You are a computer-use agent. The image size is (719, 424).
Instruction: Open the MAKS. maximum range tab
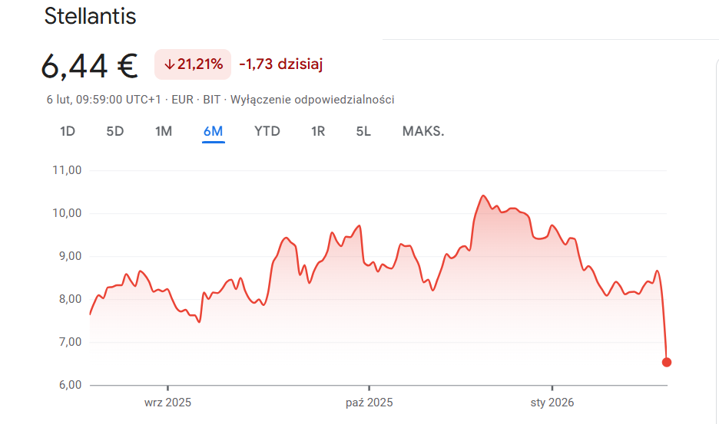[x=423, y=131]
